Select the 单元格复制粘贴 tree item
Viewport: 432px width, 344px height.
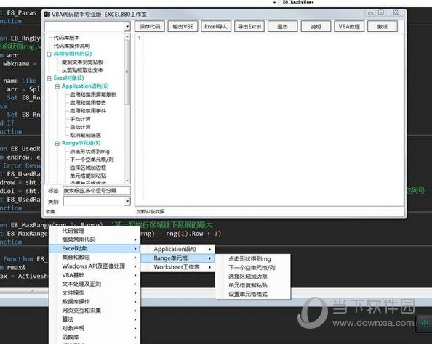point(87,176)
